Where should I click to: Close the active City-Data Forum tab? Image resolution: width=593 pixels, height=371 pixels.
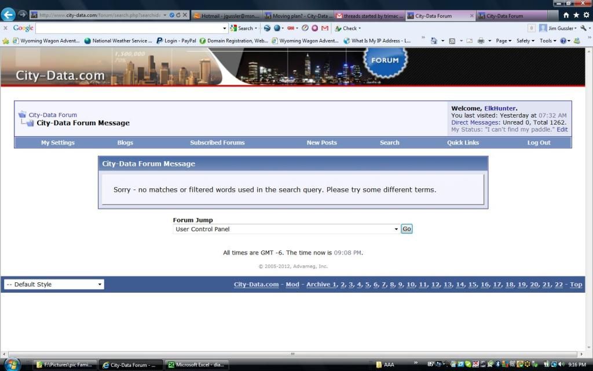pyautogui.click(x=471, y=16)
